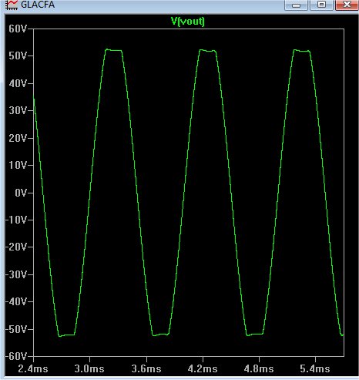
Task: Click the 3.6ms time axis label
Action: tap(146, 369)
